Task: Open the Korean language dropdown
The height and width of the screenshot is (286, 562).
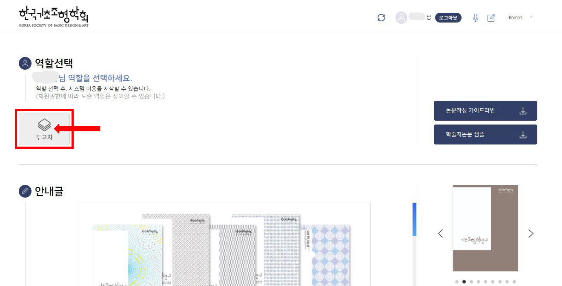Action: coord(515,17)
